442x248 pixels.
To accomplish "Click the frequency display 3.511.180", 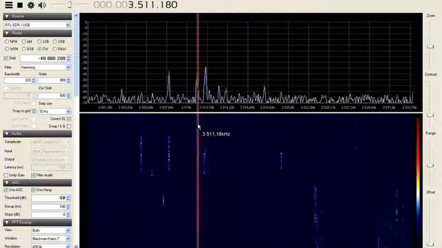I will pyautogui.click(x=135, y=5).
